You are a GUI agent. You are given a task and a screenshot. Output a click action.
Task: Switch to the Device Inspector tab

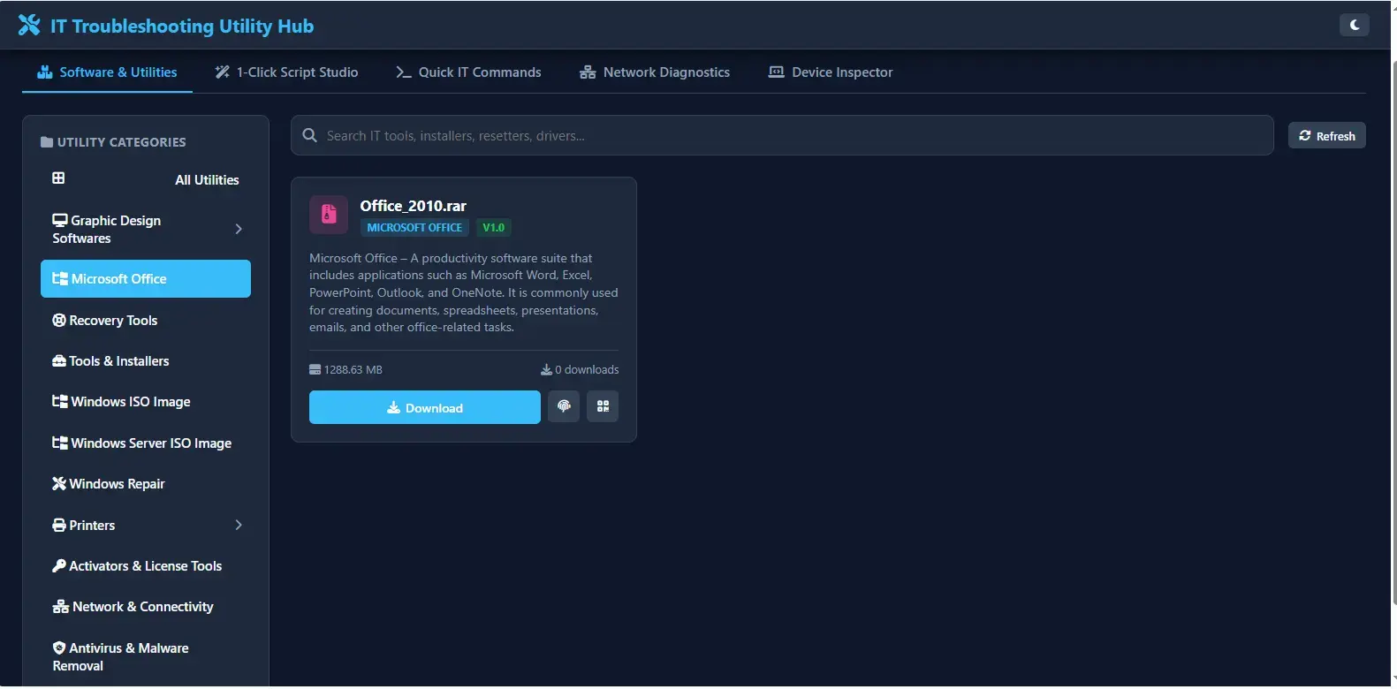831,72
